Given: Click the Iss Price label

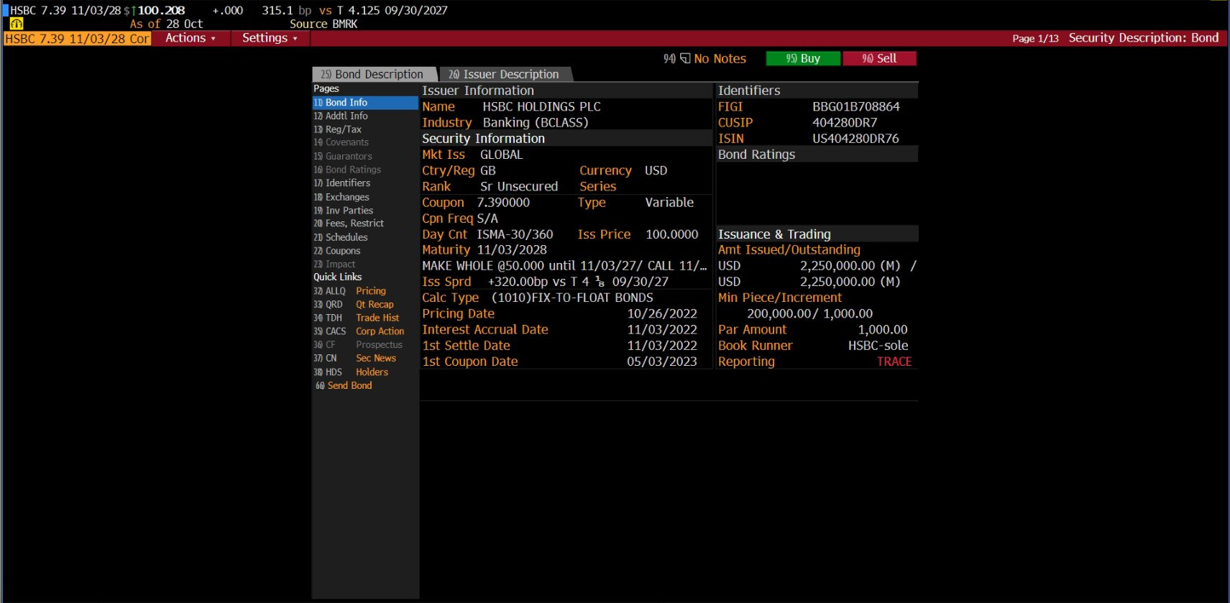Looking at the screenshot, I should click(604, 234).
